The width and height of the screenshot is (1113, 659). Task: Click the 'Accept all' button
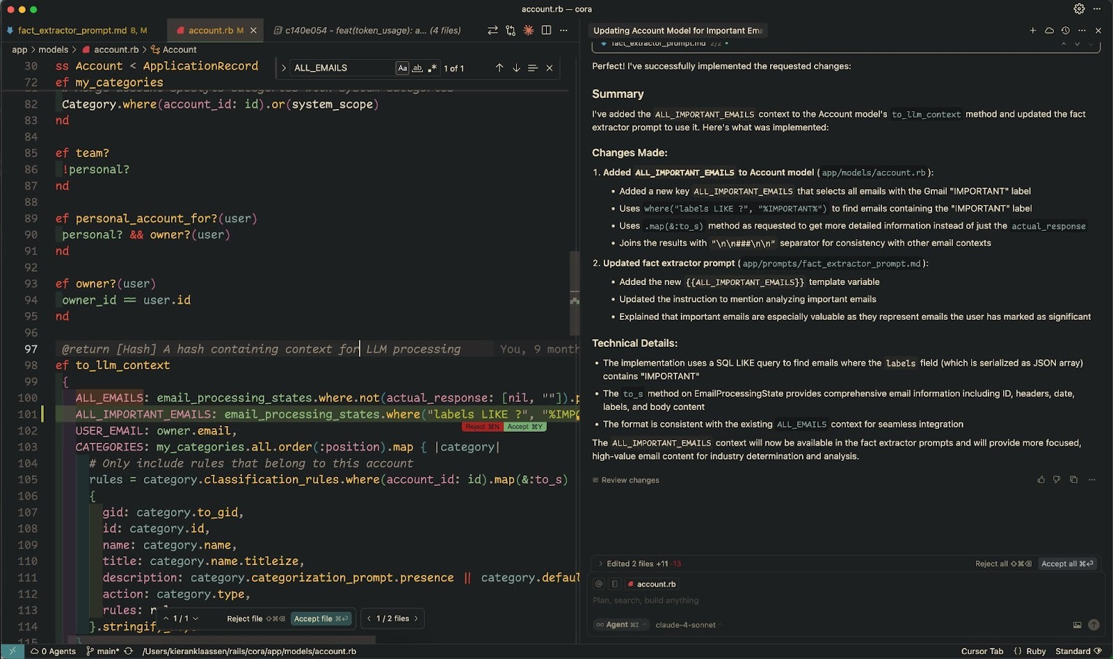pyautogui.click(x=1067, y=564)
